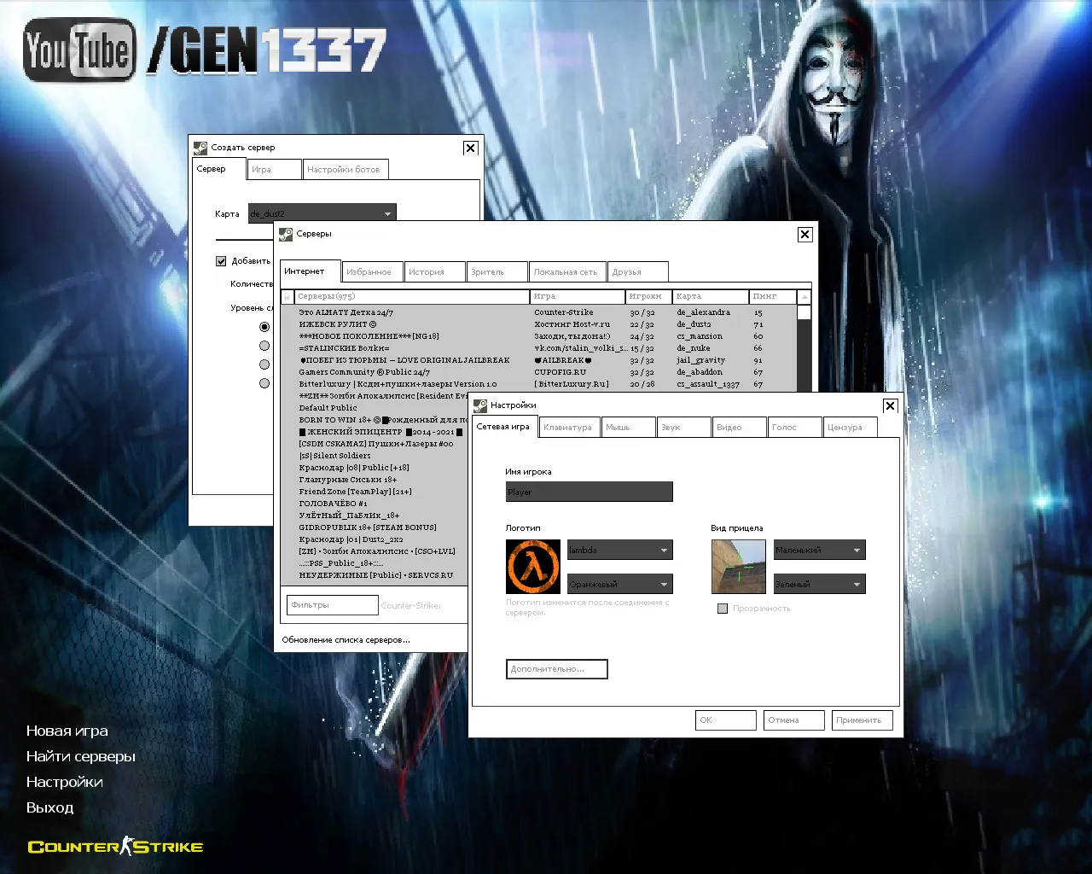Click the lock icon beside Серверы(975) header
The image size is (1092, 874).
pyautogui.click(x=287, y=296)
